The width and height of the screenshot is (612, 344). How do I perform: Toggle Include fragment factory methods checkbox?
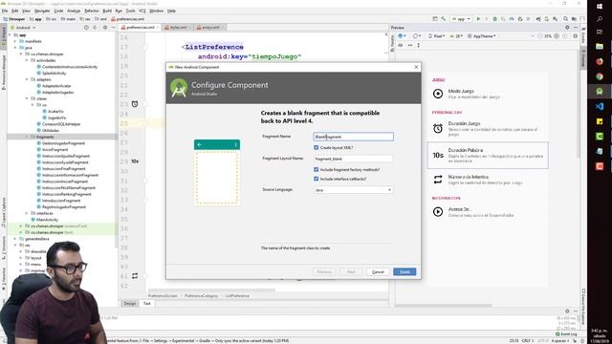tap(317, 170)
